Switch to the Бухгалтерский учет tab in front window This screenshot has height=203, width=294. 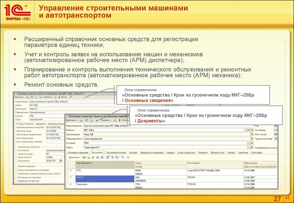pyautogui.click(x=116, y=153)
